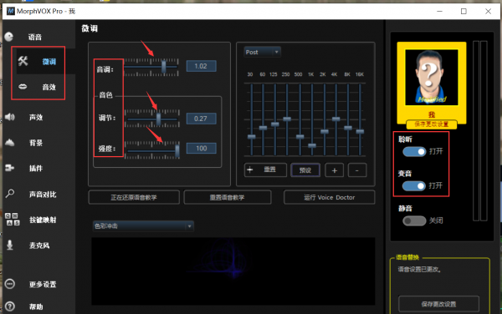The image size is (502, 314).
Task: Click the 30 Hz equalizer slider
Action: point(252,137)
